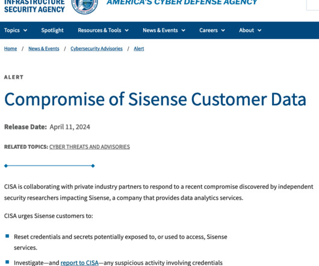Expand the Topics menu chevron
The height and width of the screenshot is (266, 319).
pyautogui.click(x=25, y=31)
